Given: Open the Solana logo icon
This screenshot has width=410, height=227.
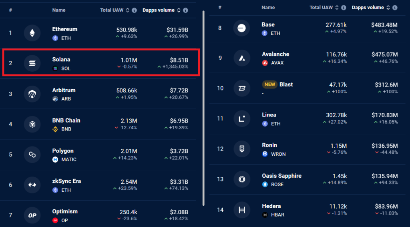Looking at the screenshot, I should pos(32,63).
